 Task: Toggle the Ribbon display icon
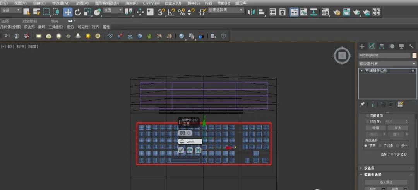(294, 12)
